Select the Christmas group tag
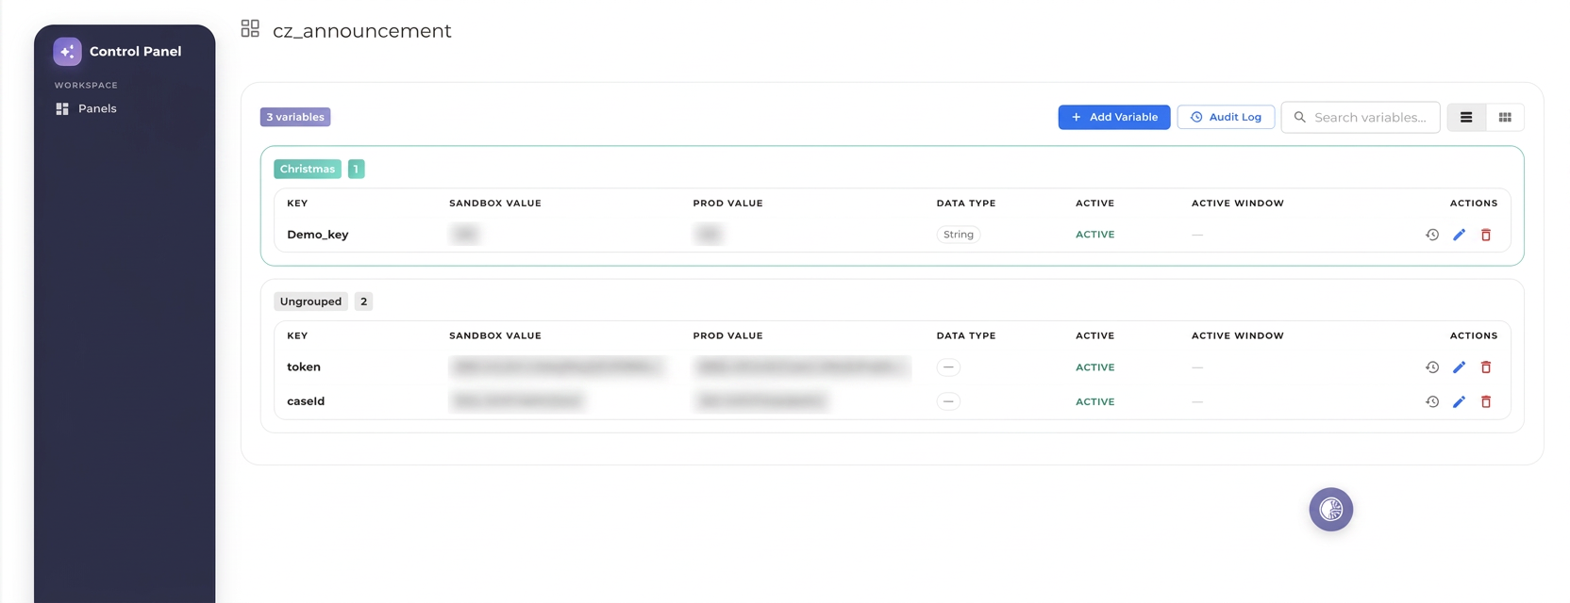This screenshot has width=1570, height=603. pyautogui.click(x=308, y=169)
